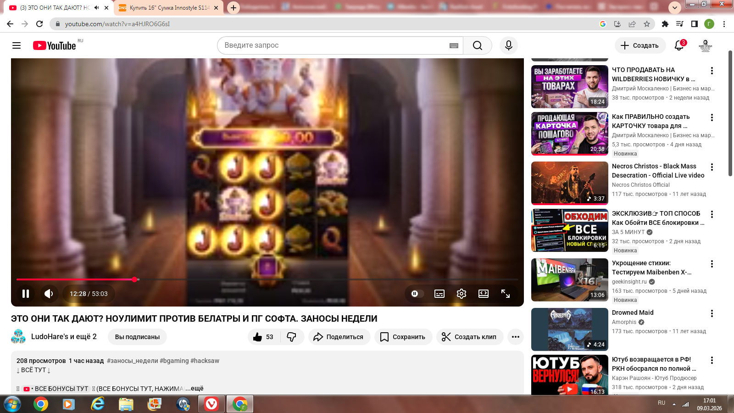
Task: Open options for 'Ютуб возвращается в РФ' video
Action: [712, 360]
